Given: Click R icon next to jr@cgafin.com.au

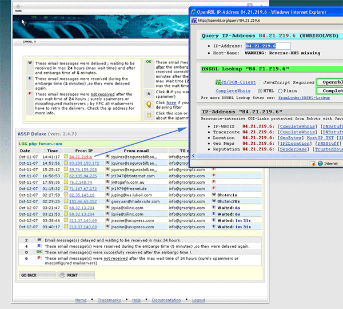Looking at the screenshot, I should 107,182.
